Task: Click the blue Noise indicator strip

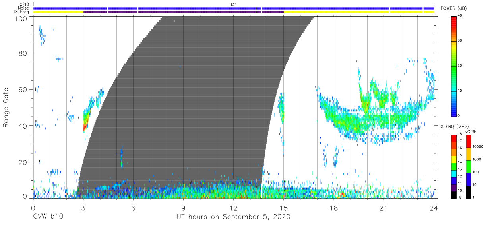Action: click(234, 8)
